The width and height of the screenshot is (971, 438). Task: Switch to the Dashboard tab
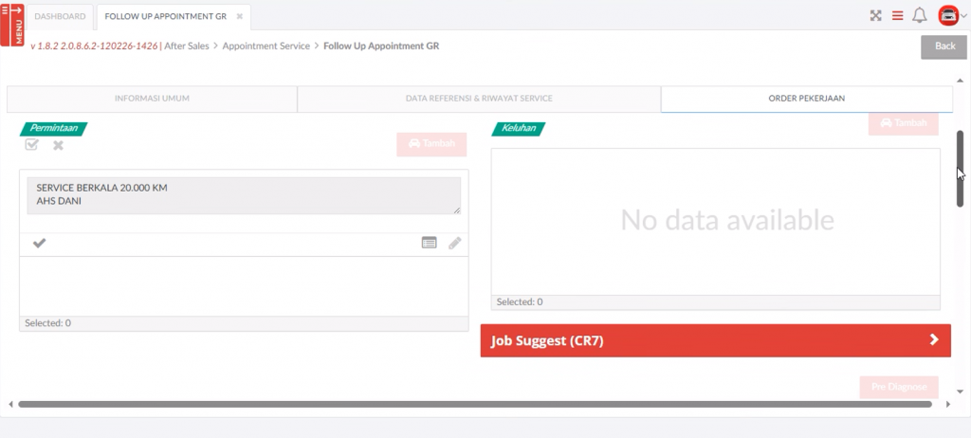coord(60,17)
